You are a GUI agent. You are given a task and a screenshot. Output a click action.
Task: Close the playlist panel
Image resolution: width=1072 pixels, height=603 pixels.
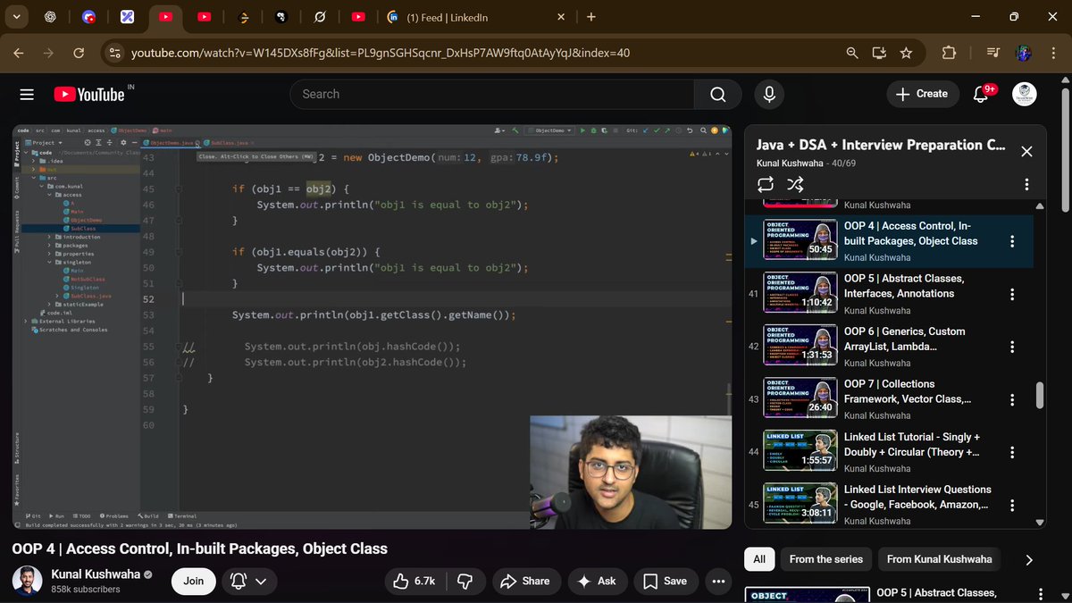coord(1026,151)
